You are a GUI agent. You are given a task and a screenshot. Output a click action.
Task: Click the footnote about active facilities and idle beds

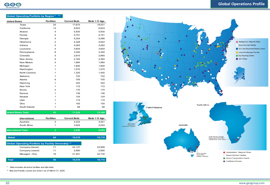coord(32,167)
